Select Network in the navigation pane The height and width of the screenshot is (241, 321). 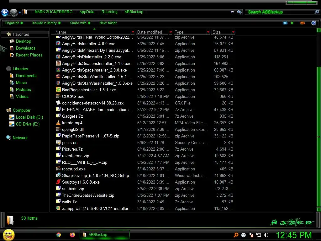[x=20, y=138]
